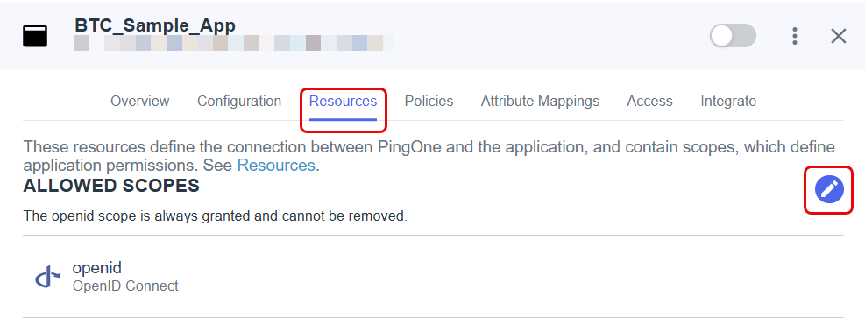Go to the Policies tab
The width and height of the screenshot is (865, 318).
tap(429, 102)
